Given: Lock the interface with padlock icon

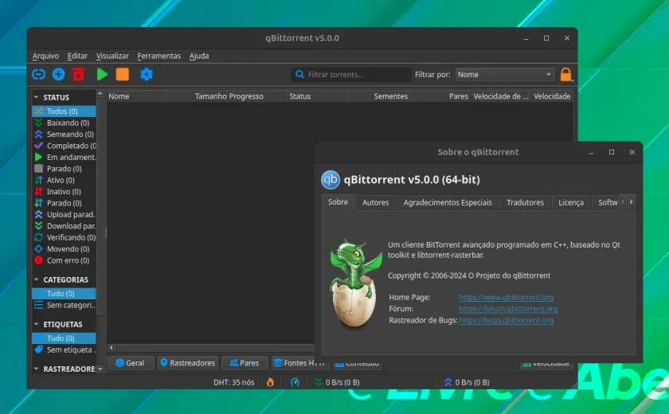Looking at the screenshot, I should coord(565,74).
